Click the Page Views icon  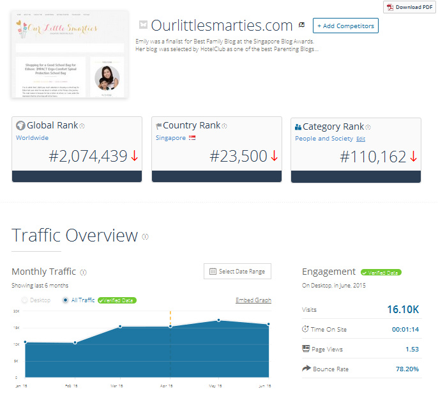[306, 349]
